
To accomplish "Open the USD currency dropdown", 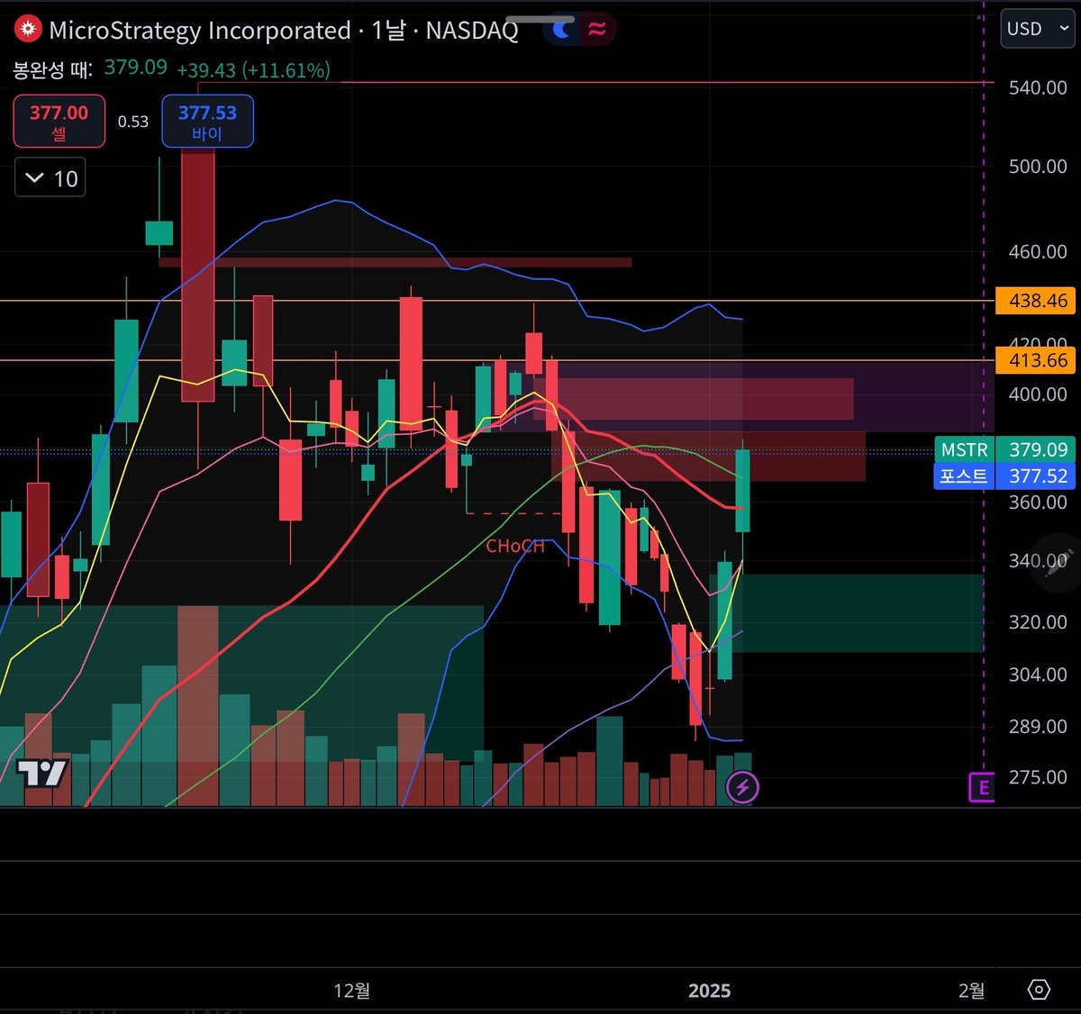I will tap(1038, 29).
